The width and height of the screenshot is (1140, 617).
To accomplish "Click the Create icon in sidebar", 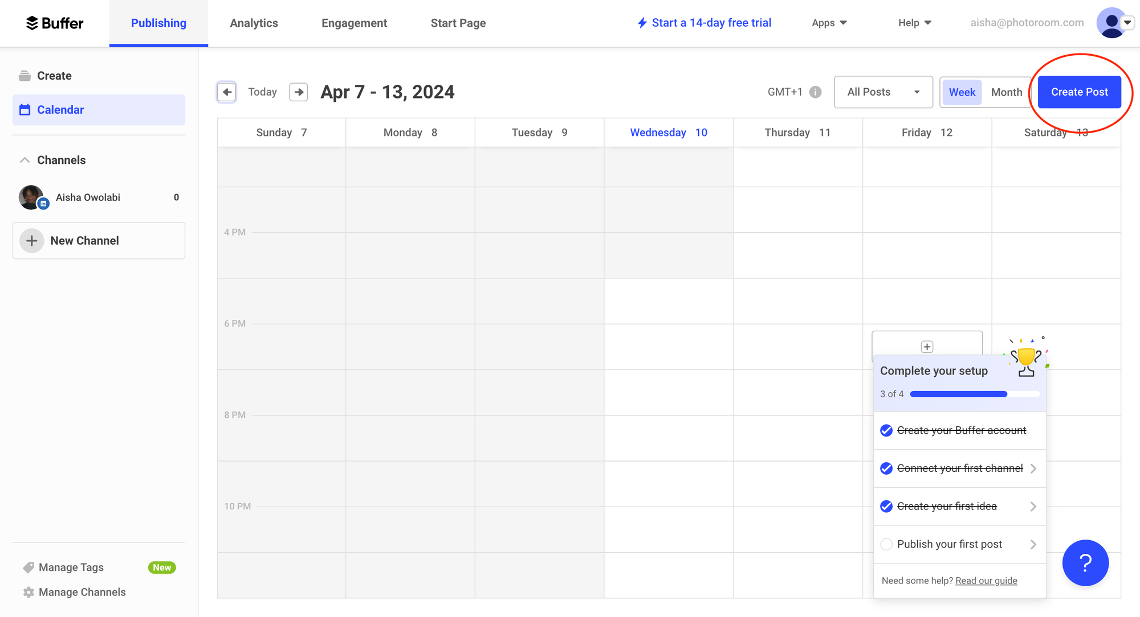I will pyautogui.click(x=25, y=75).
